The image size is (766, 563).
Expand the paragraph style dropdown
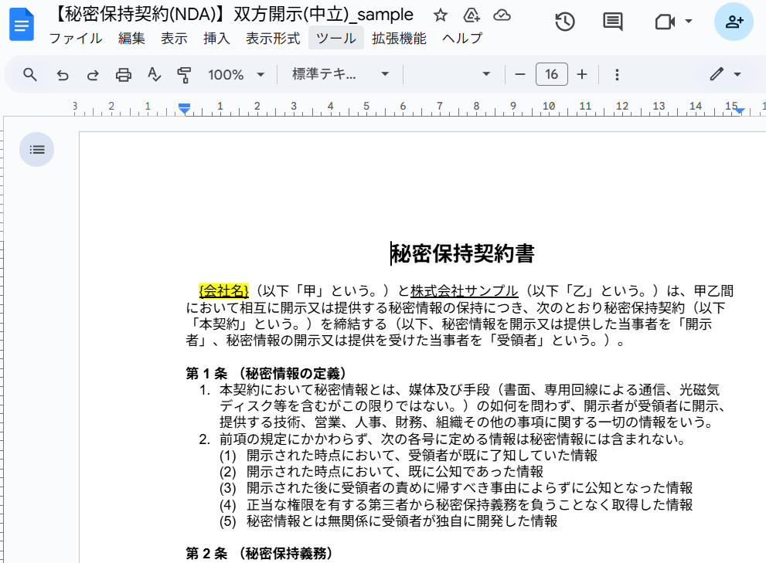pyautogui.click(x=340, y=75)
